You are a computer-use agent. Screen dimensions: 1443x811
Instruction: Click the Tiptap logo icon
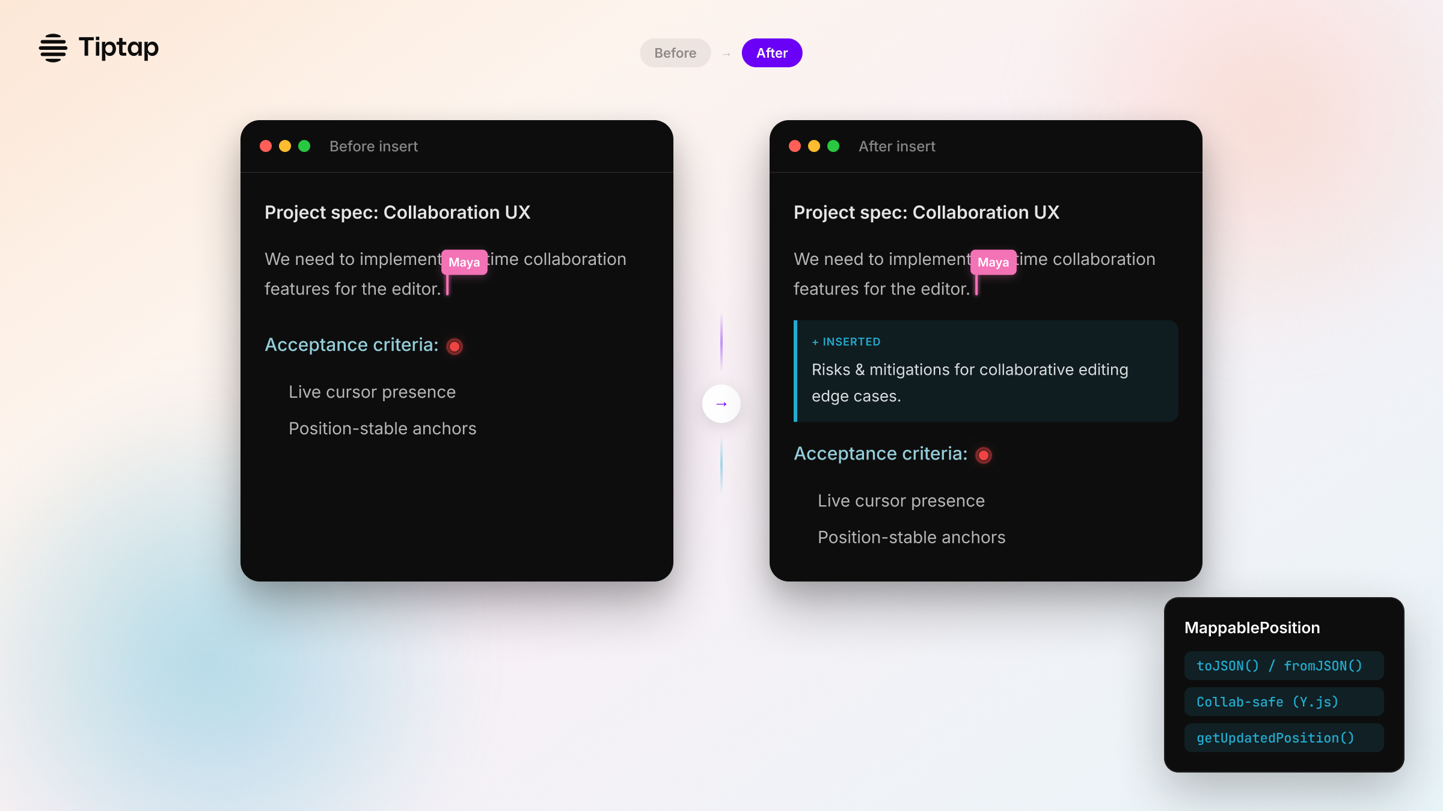coord(53,47)
